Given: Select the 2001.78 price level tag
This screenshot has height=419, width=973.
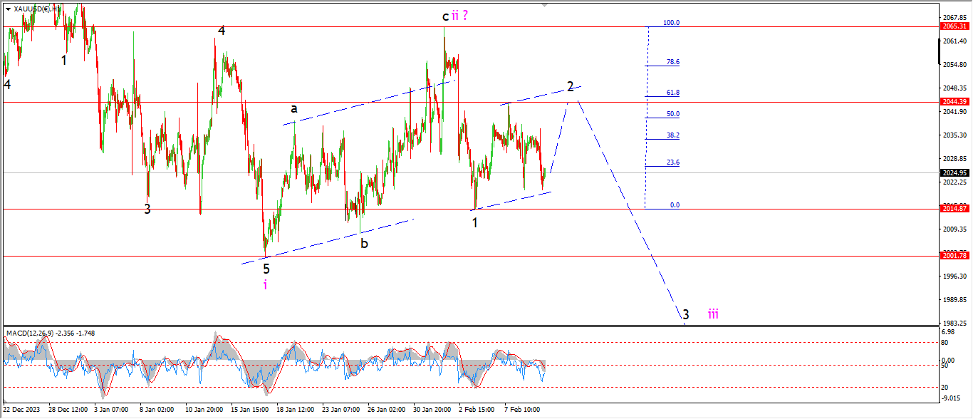Looking at the screenshot, I should coord(953,256).
